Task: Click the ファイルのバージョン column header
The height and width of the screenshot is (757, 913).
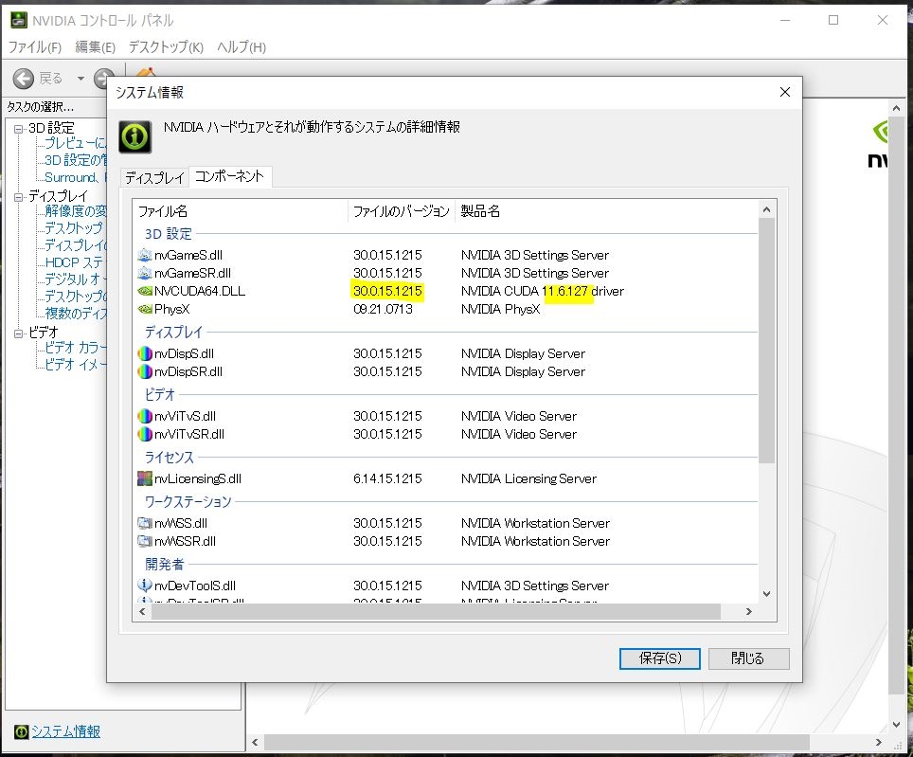Action: 402,210
